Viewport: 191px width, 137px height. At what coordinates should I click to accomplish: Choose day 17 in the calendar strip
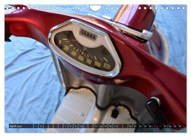coord(115,126)
